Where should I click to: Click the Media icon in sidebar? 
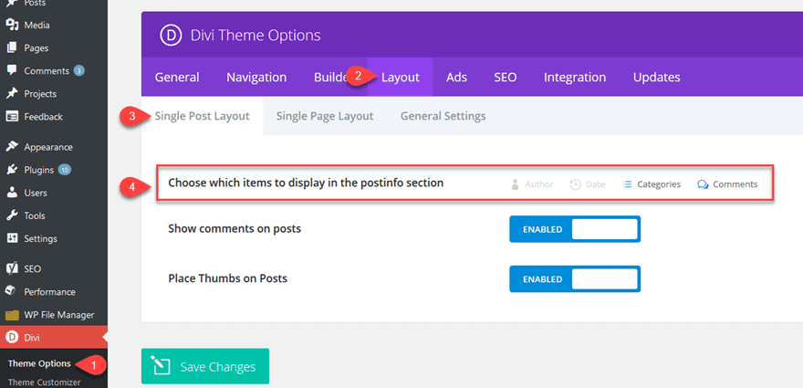[13, 25]
